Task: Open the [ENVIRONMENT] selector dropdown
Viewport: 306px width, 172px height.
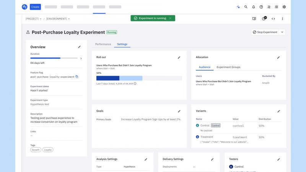Action: point(58,19)
